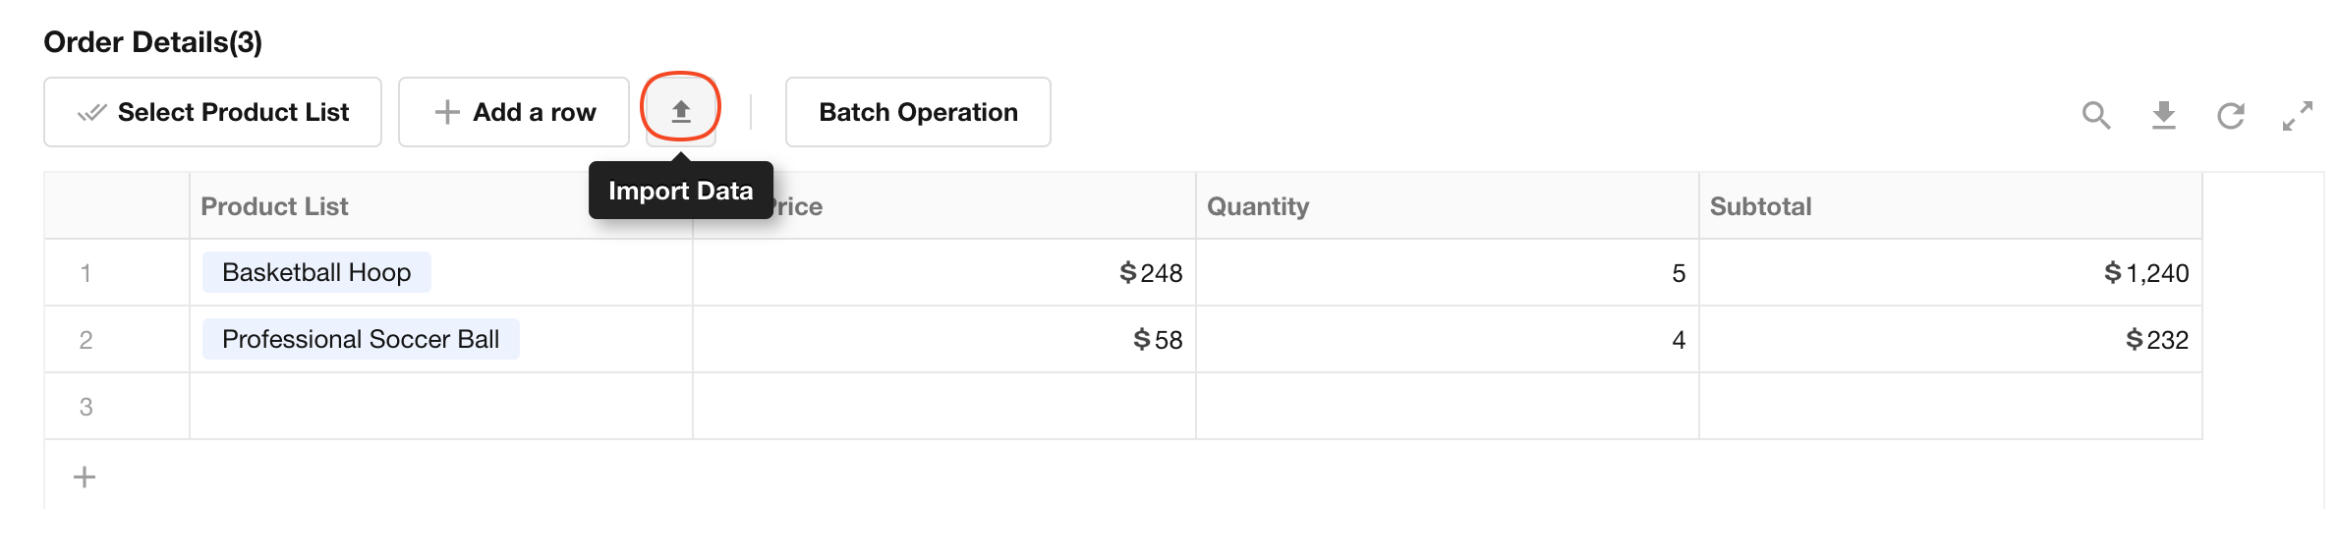The image size is (2339, 560).
Task: Open the search icon in table toolbar
Action: coord(2095,115)
